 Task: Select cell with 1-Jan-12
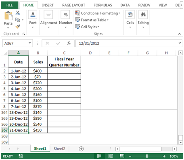pyautogui.click(x=19, y=71)
